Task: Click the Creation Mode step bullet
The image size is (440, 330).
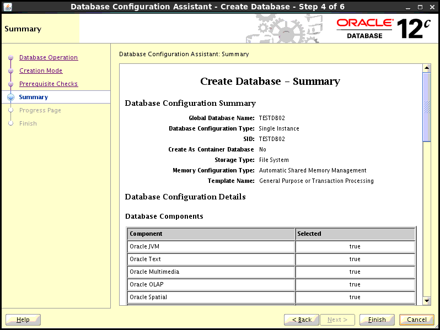Action: (x=10, y=71)
